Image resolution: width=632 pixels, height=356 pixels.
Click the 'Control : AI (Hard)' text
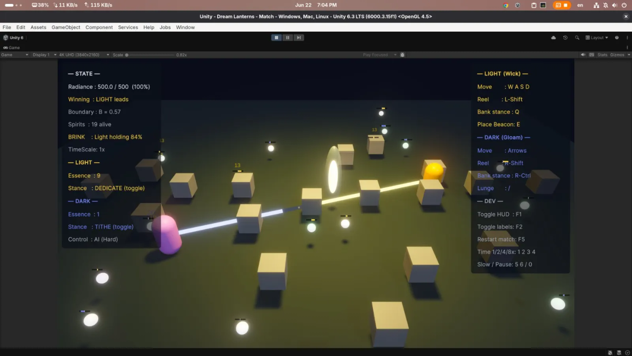(x=93, y=239)
